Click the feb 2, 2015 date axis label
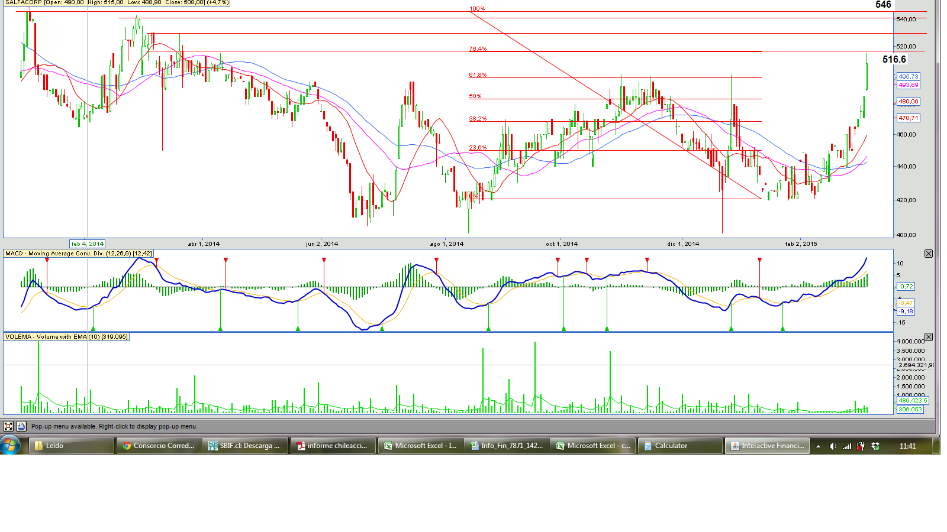The height and width of the screenshot is (532, 947). [801, 244]
